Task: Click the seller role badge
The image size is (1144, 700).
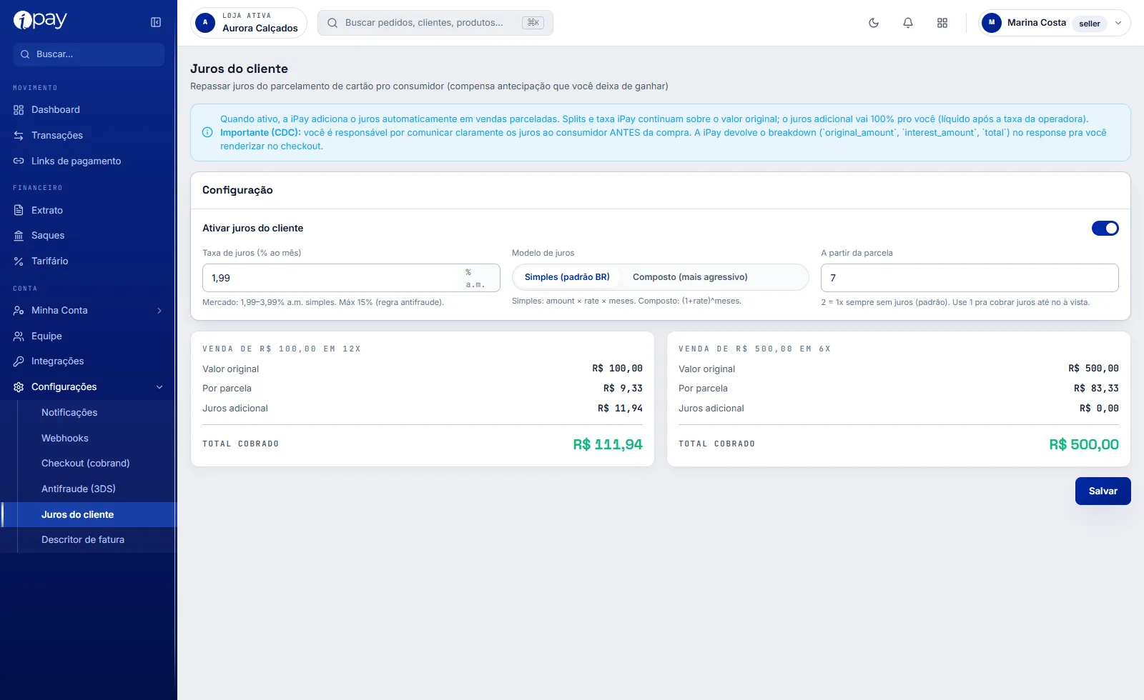Action: click(1090, 24)
